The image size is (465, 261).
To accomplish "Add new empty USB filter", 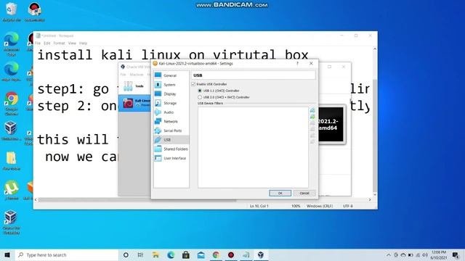I will click(312, 110).
